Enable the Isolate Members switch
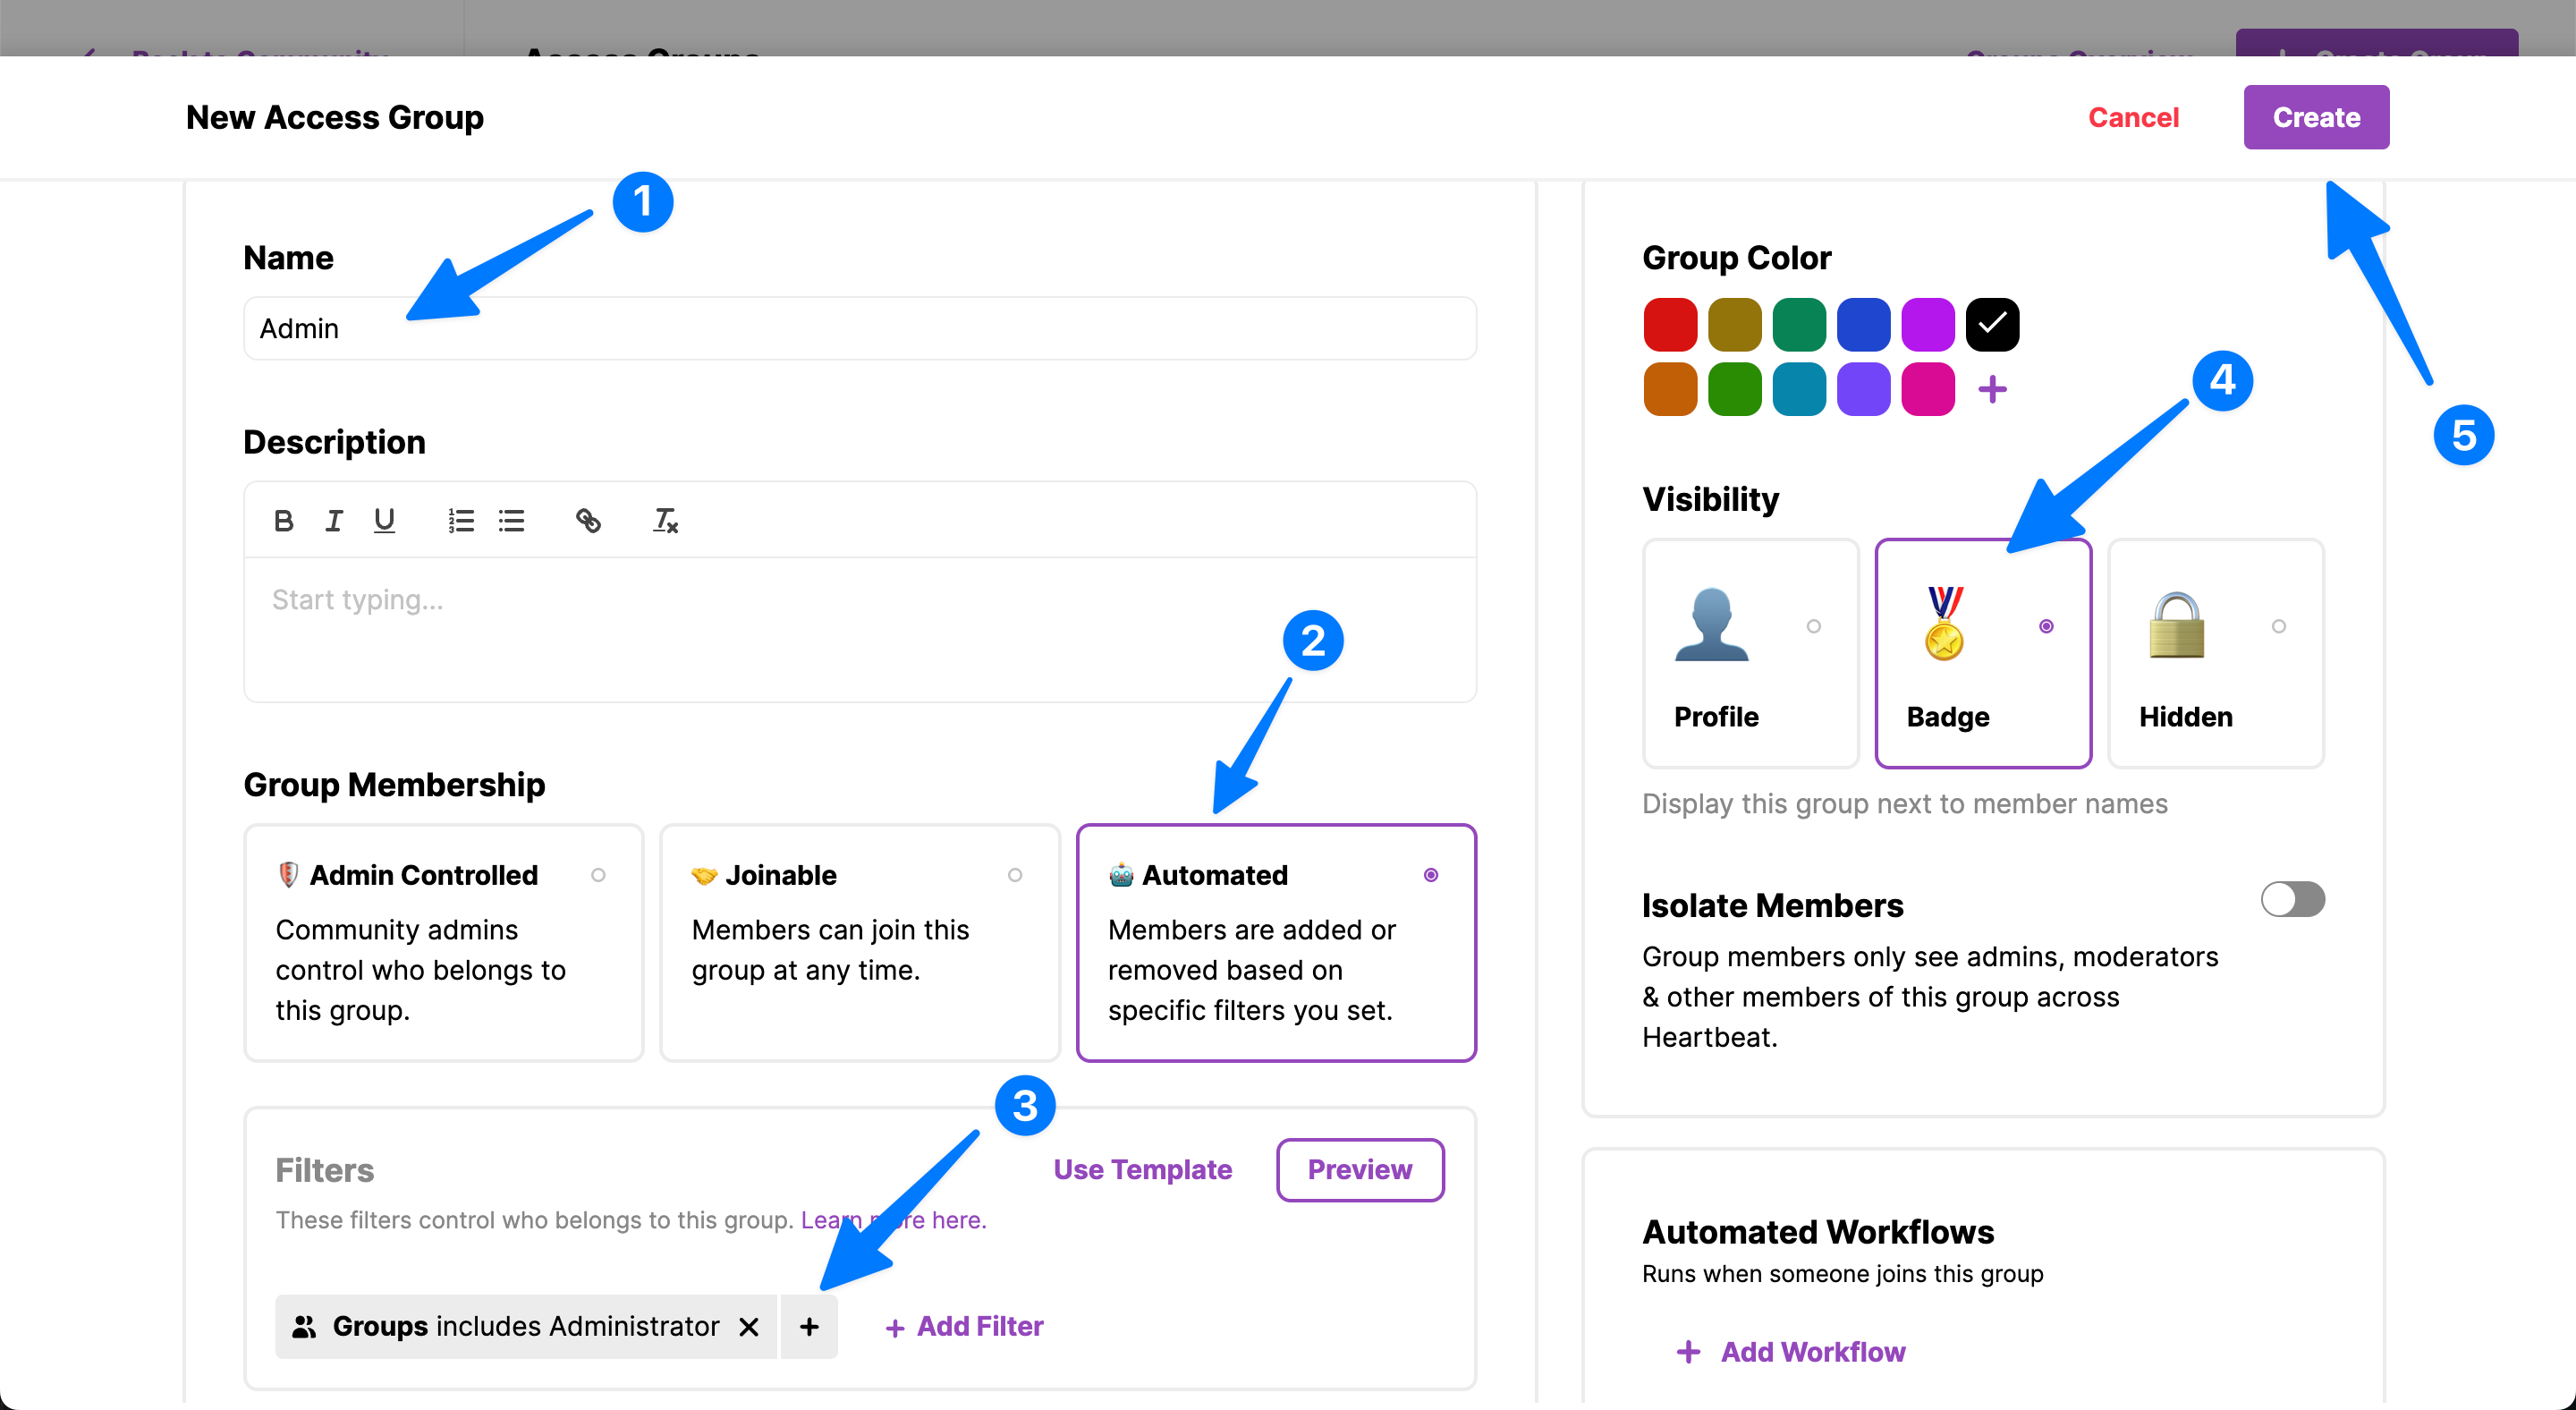Screen dimensions: 2576x1410 coord(2292,900)
